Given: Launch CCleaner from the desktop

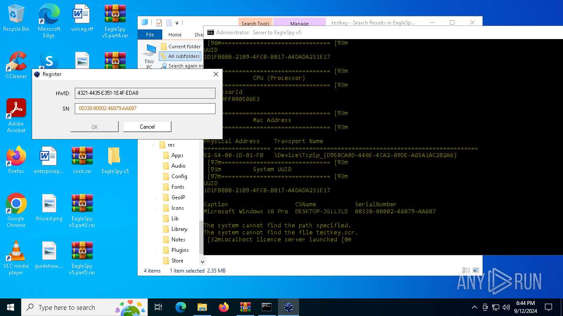Looking at the screenshot, I should 16,65.
